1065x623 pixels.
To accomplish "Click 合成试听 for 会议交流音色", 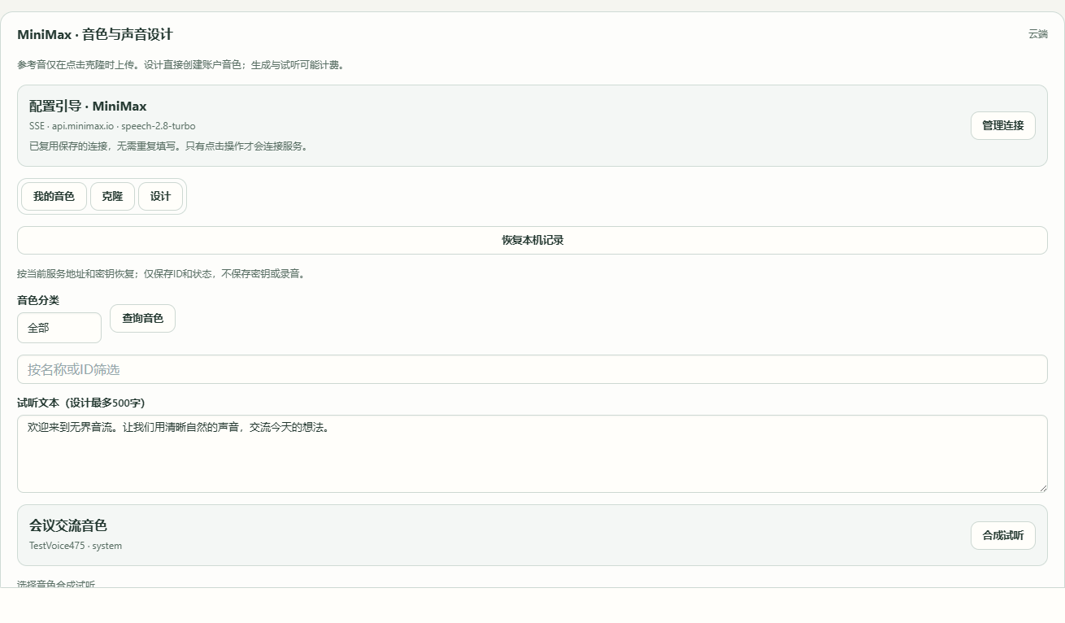I will click(1002, 535).
